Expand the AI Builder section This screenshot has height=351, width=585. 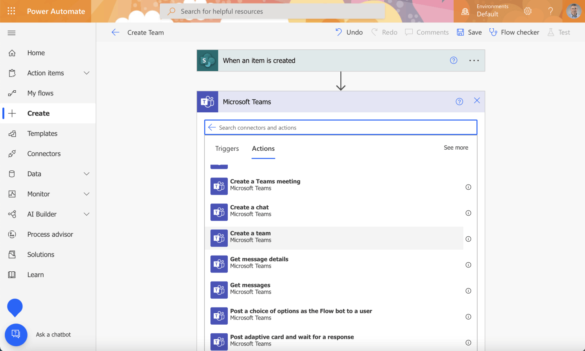click(x=87, y=214)
